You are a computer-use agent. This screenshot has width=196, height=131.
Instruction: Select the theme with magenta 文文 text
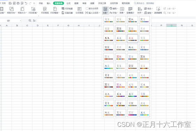tap(121, 85)
